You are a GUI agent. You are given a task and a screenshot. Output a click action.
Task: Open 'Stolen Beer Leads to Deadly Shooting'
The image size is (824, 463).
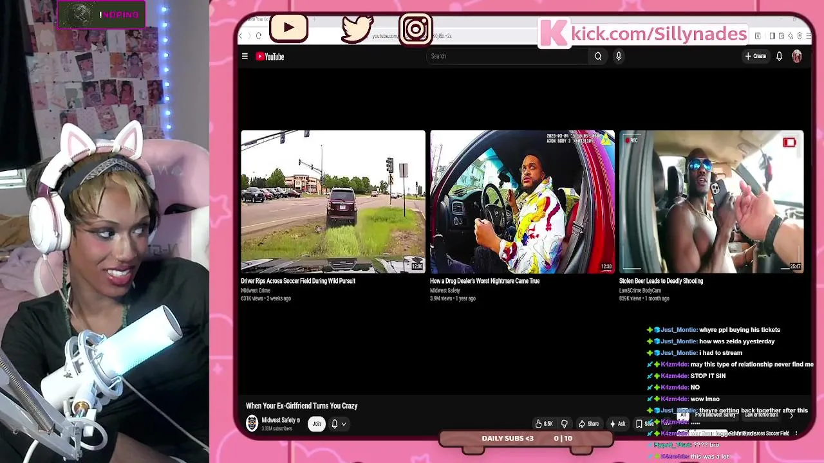click(x=661, y=281)
